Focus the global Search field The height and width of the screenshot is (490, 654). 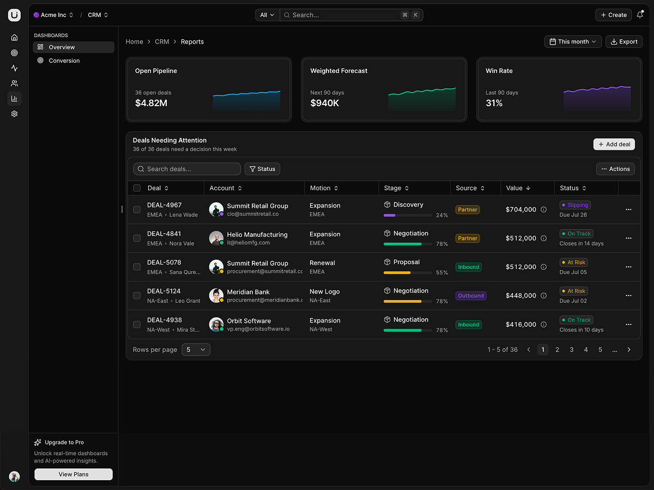(352, 15)
